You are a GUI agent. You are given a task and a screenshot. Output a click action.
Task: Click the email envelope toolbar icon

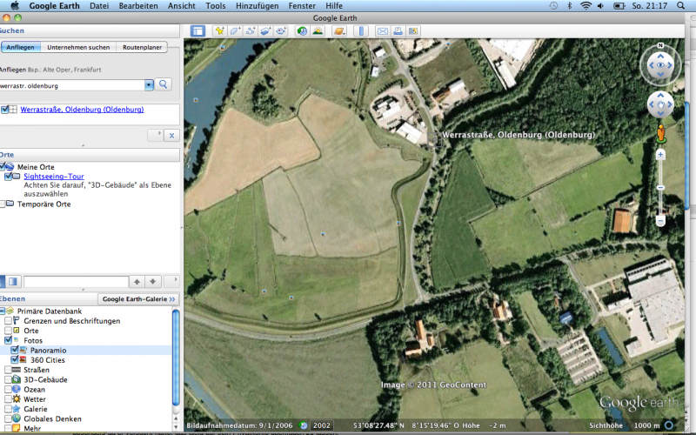tap(382, 31)
